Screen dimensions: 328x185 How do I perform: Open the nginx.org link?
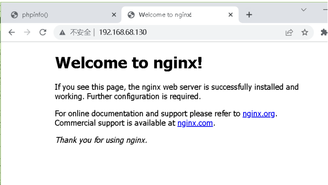coord(258,114)
